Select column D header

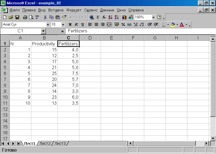[x=90, y=38]
